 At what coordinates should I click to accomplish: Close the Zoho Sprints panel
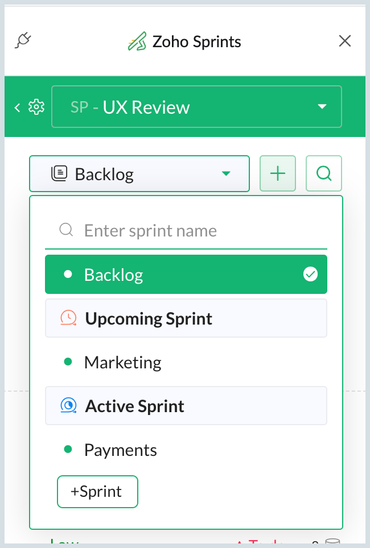345,41
